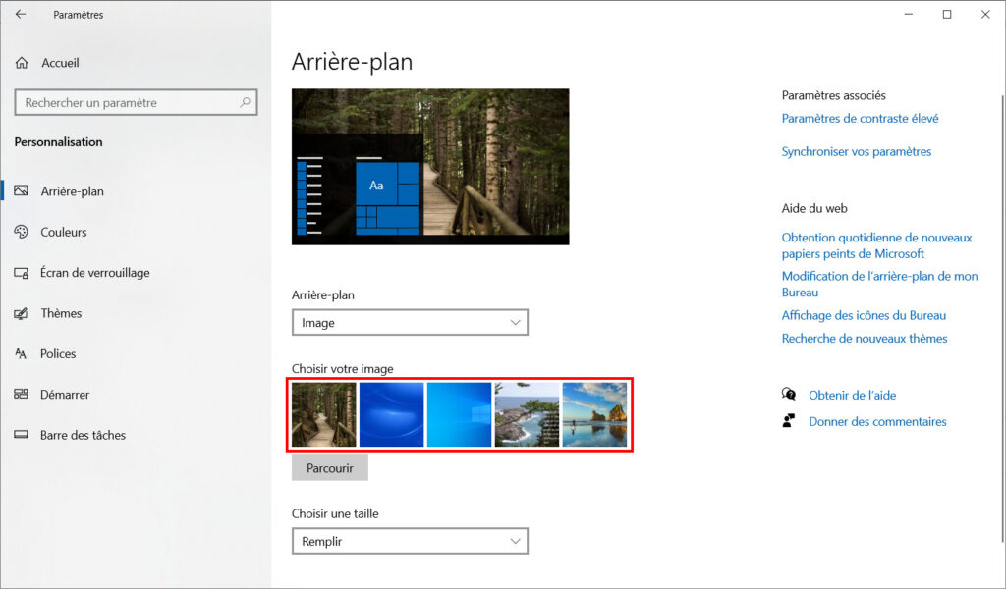Viewport: 1006px width, 589px height.
Task: Open Paramètres de contraste élevé link
Action: tap(860, 119)
